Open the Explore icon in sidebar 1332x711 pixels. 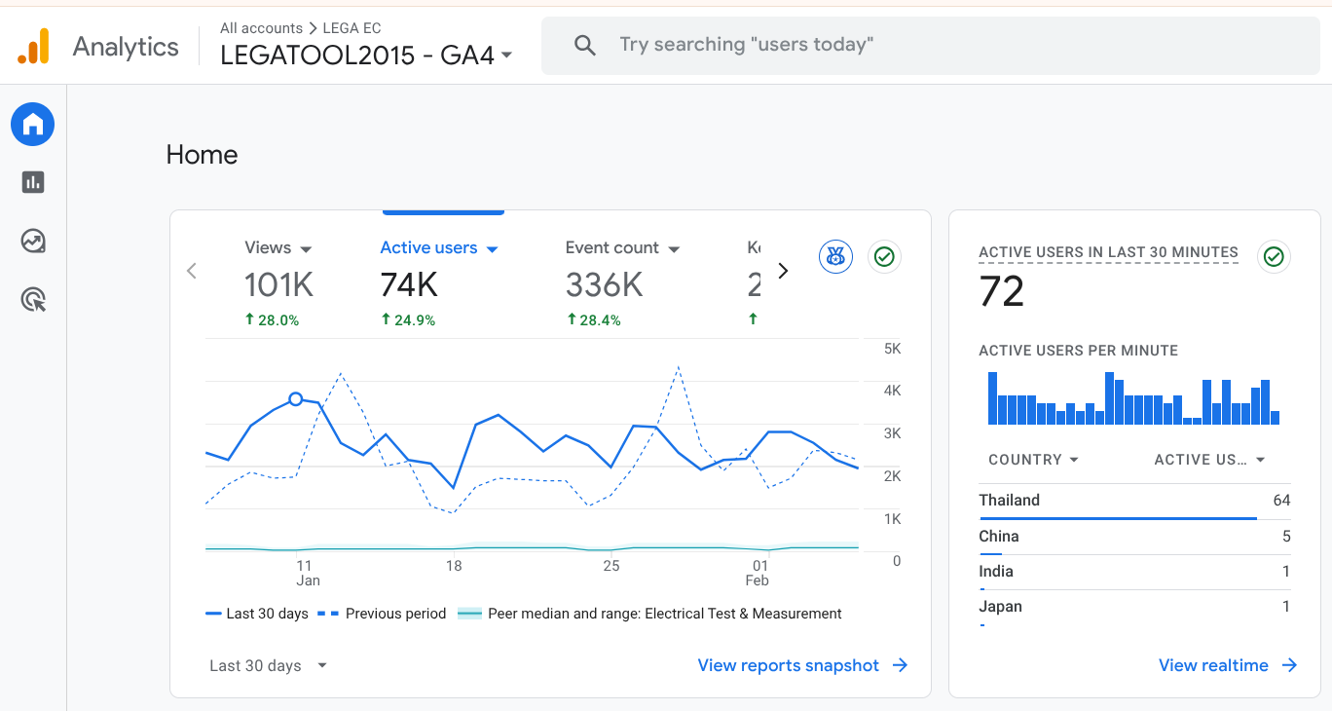pos(33,241)
